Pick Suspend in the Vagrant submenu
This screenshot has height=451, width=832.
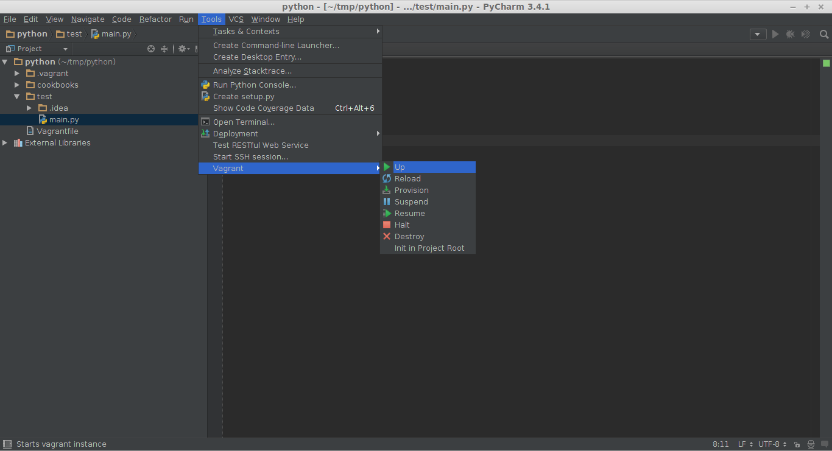pos(428,201)
